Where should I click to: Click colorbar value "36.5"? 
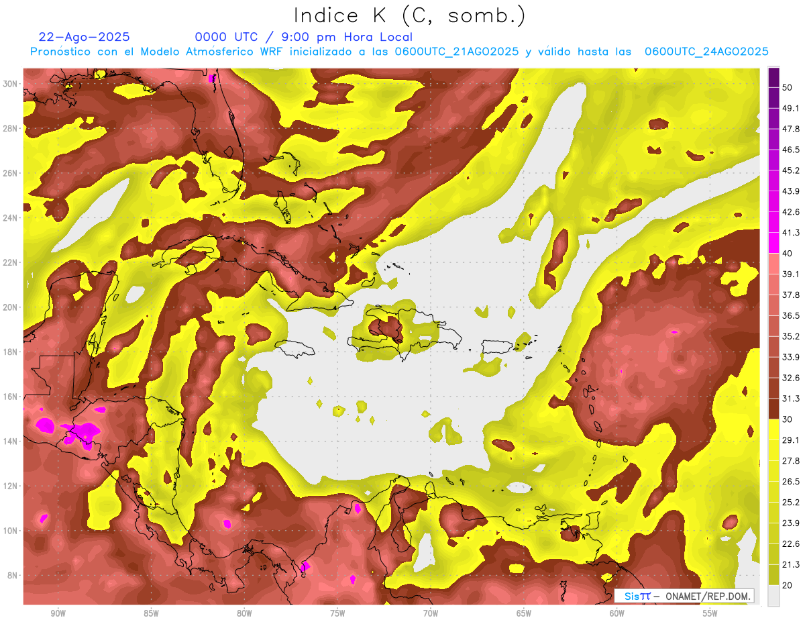tap(791, 315)
